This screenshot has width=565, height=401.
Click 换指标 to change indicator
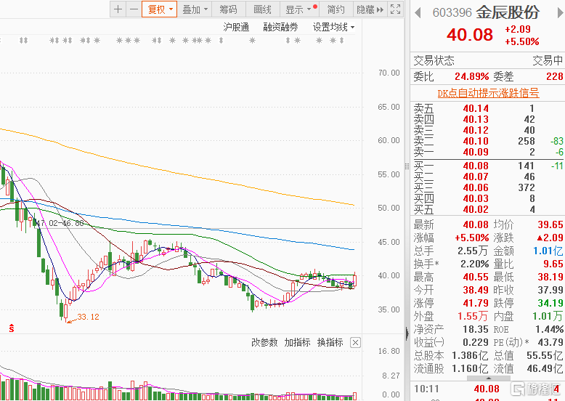coord(330,342)
